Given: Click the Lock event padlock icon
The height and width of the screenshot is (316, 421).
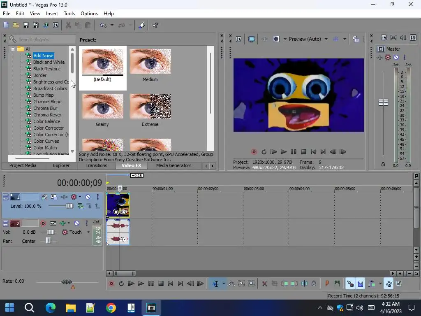Looking at the screenshot, I should tap(314, 283).
